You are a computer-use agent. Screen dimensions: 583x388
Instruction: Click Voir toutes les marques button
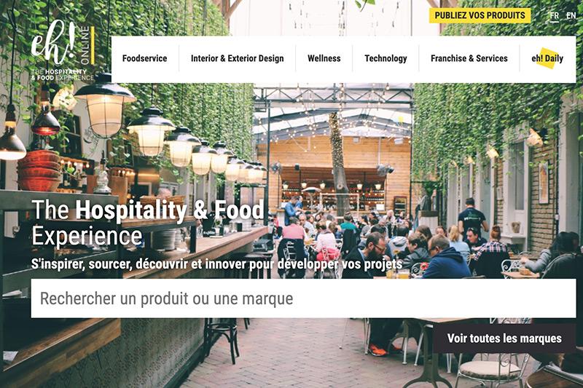[504, 338]
